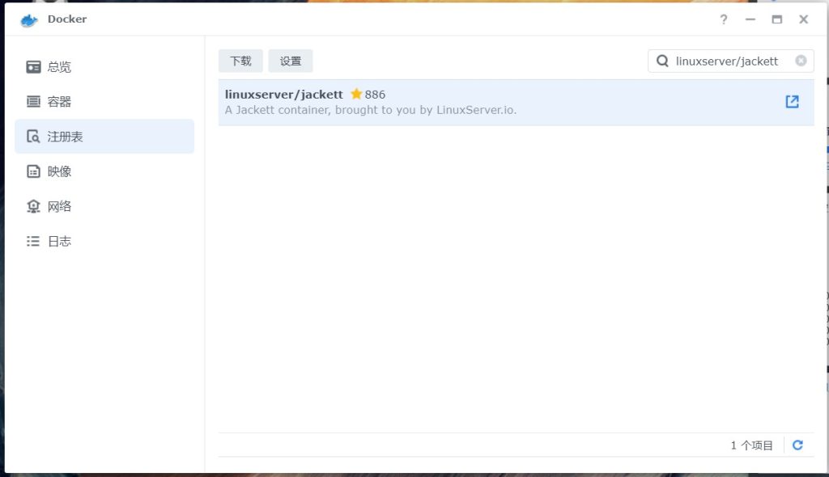Minimize the Docker window

coord(750,19)
